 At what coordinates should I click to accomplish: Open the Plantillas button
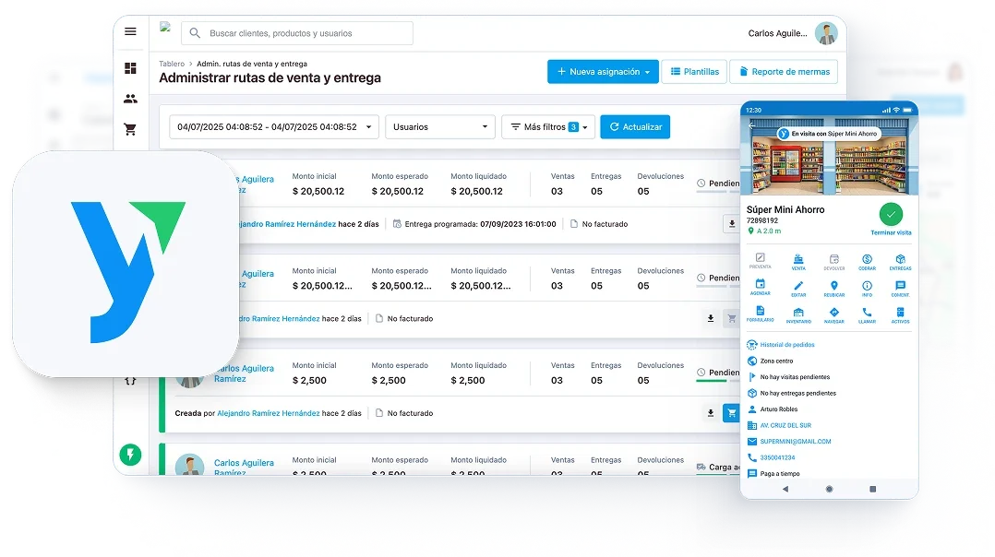pyautogui.click(x=694, y=72)
